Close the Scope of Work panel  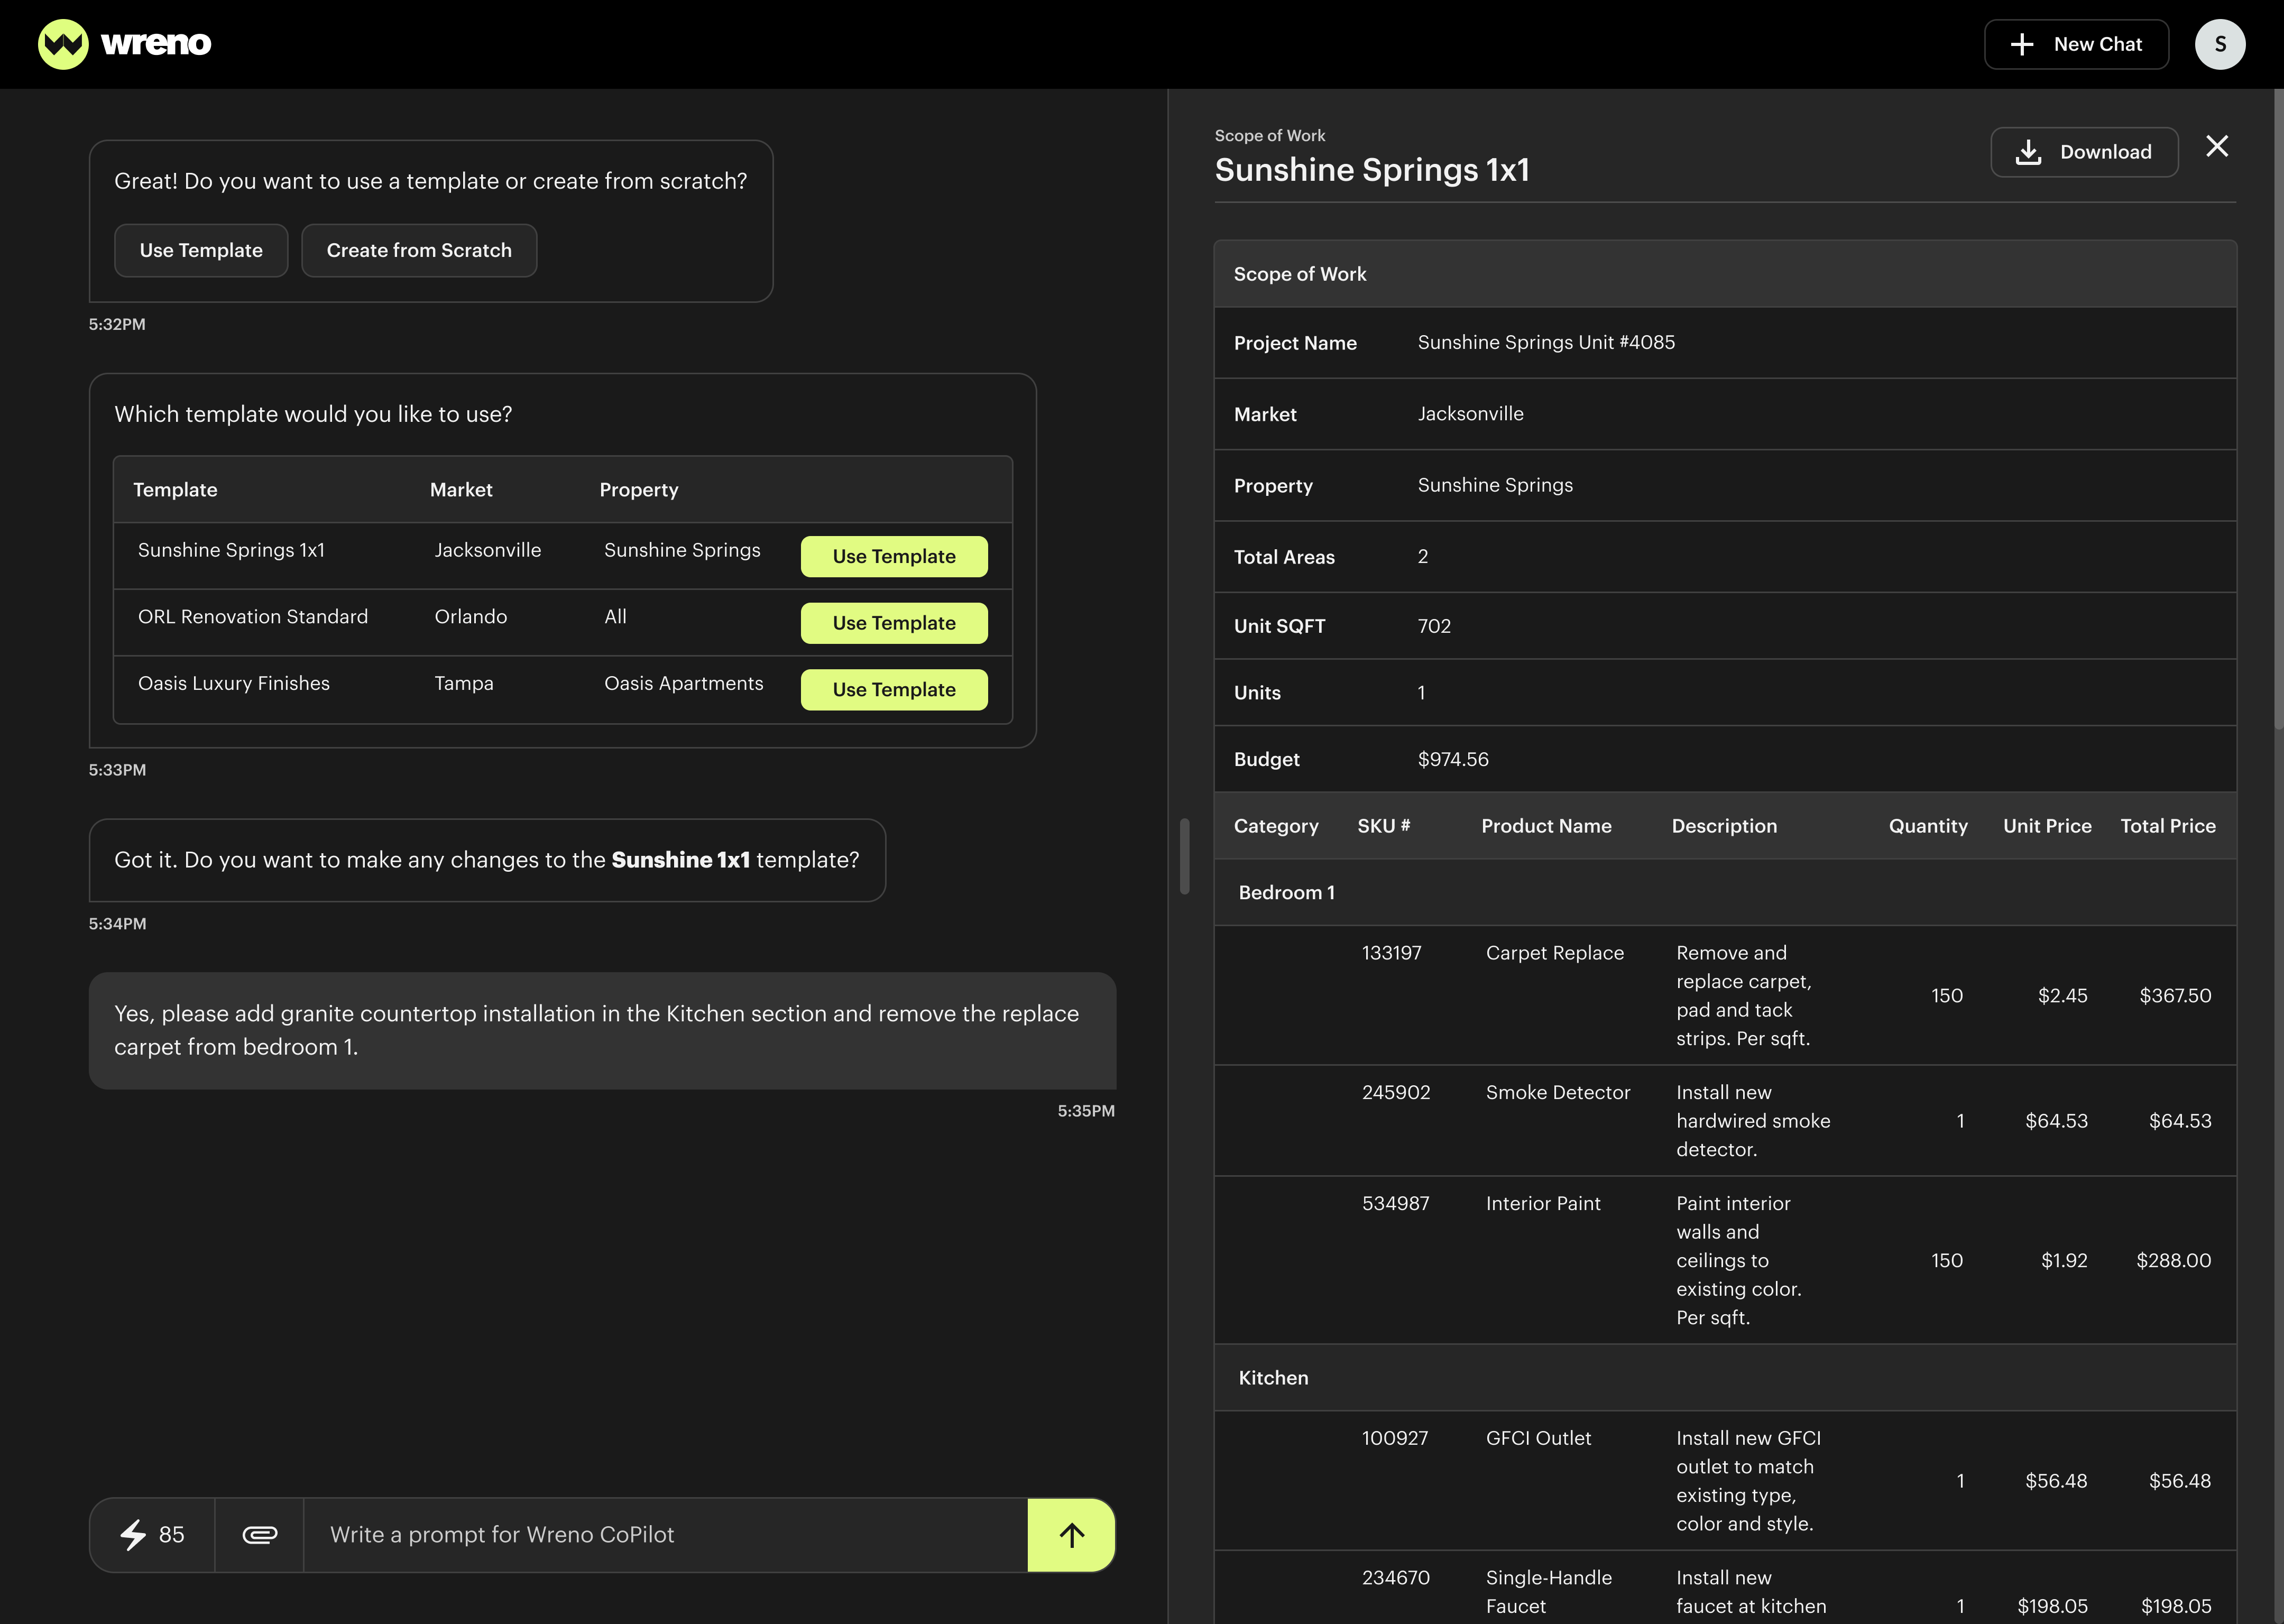tap(2217, 147)
